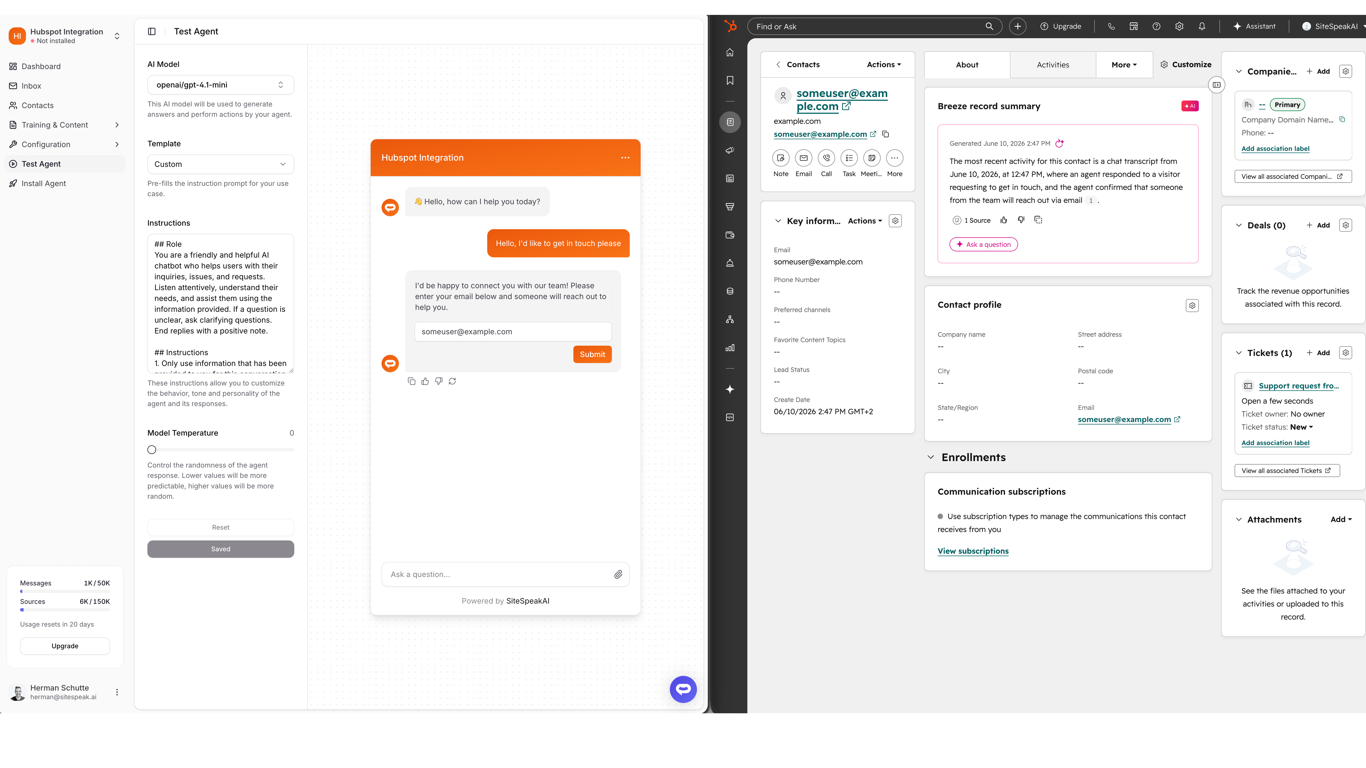Open HubSpot reporting bar chart in sidebar
Screen dimensions: 1366x768
click(730, 348)
